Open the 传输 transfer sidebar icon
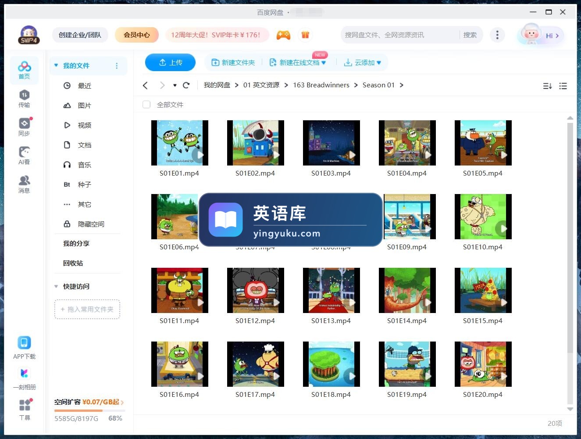 coord(24,99)
